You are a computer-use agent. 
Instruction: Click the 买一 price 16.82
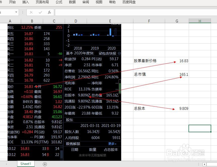coord(28,60)
